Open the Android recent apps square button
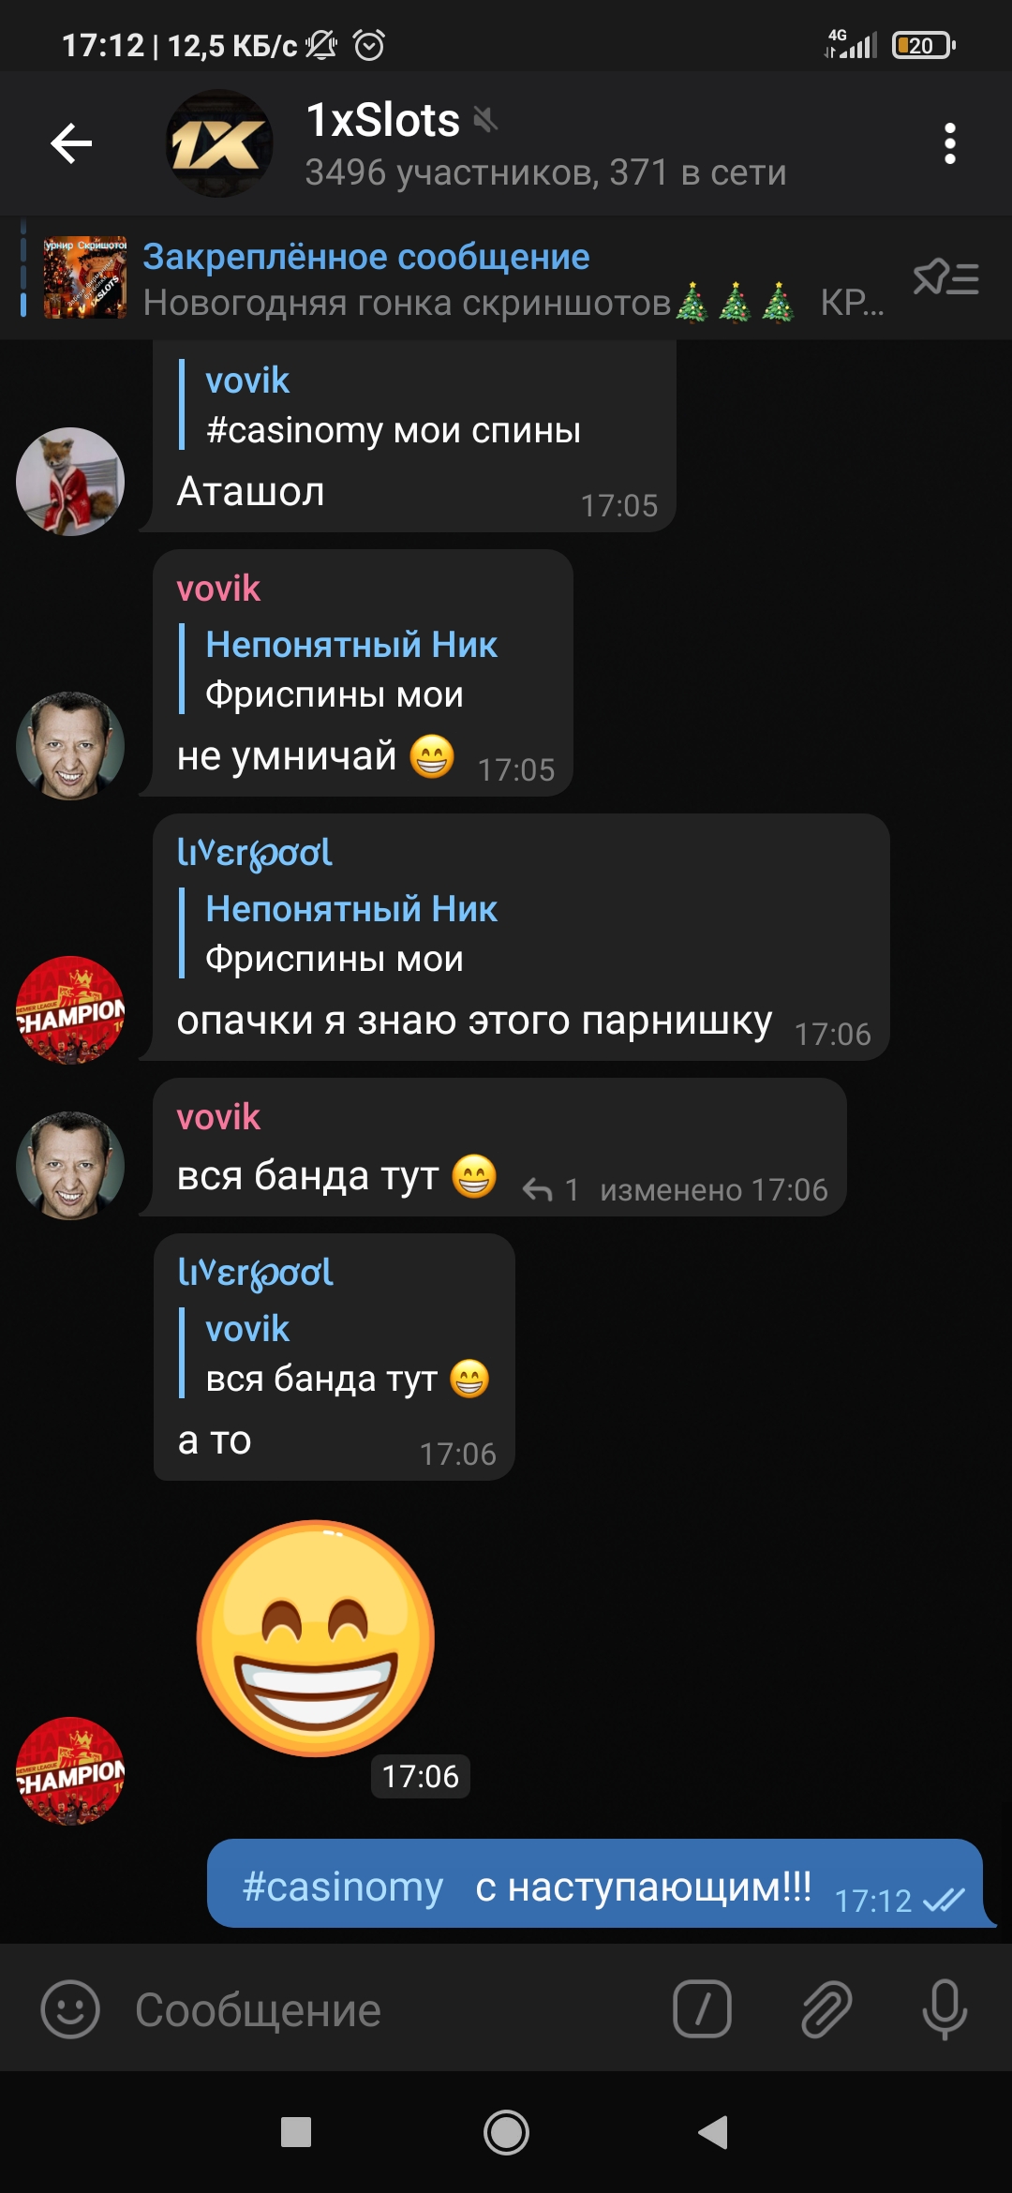 [296, 2132]
